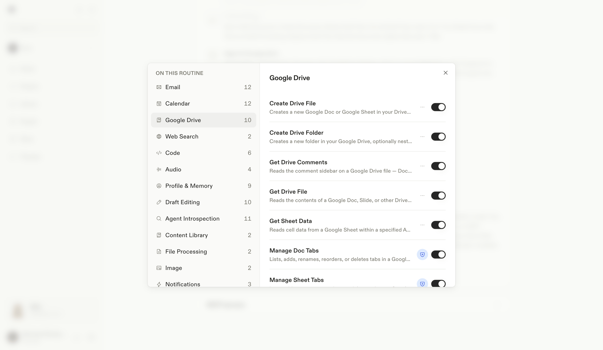The image size is (603, 350).
Task: Click the Get Drive File title
Action: coord(288,192)
